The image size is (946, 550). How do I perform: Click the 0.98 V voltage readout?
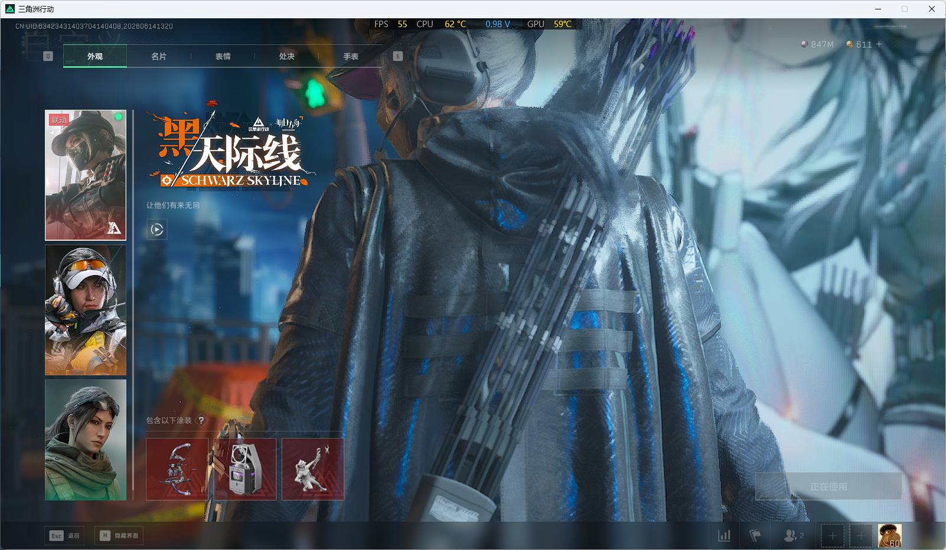[x=498, y=24]
